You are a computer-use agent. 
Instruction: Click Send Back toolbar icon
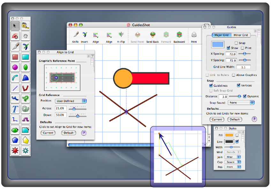153,37
